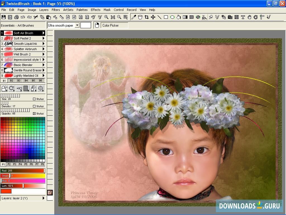Click the Green color slider
Image resolution: width=286 pixels, height=215 pixels.
[x=23, y=176]
